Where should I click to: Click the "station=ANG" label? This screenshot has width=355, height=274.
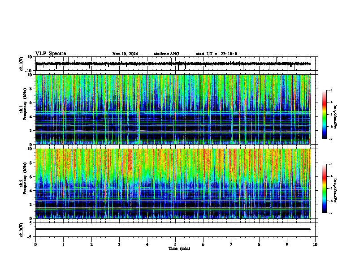tap(167, 54)
